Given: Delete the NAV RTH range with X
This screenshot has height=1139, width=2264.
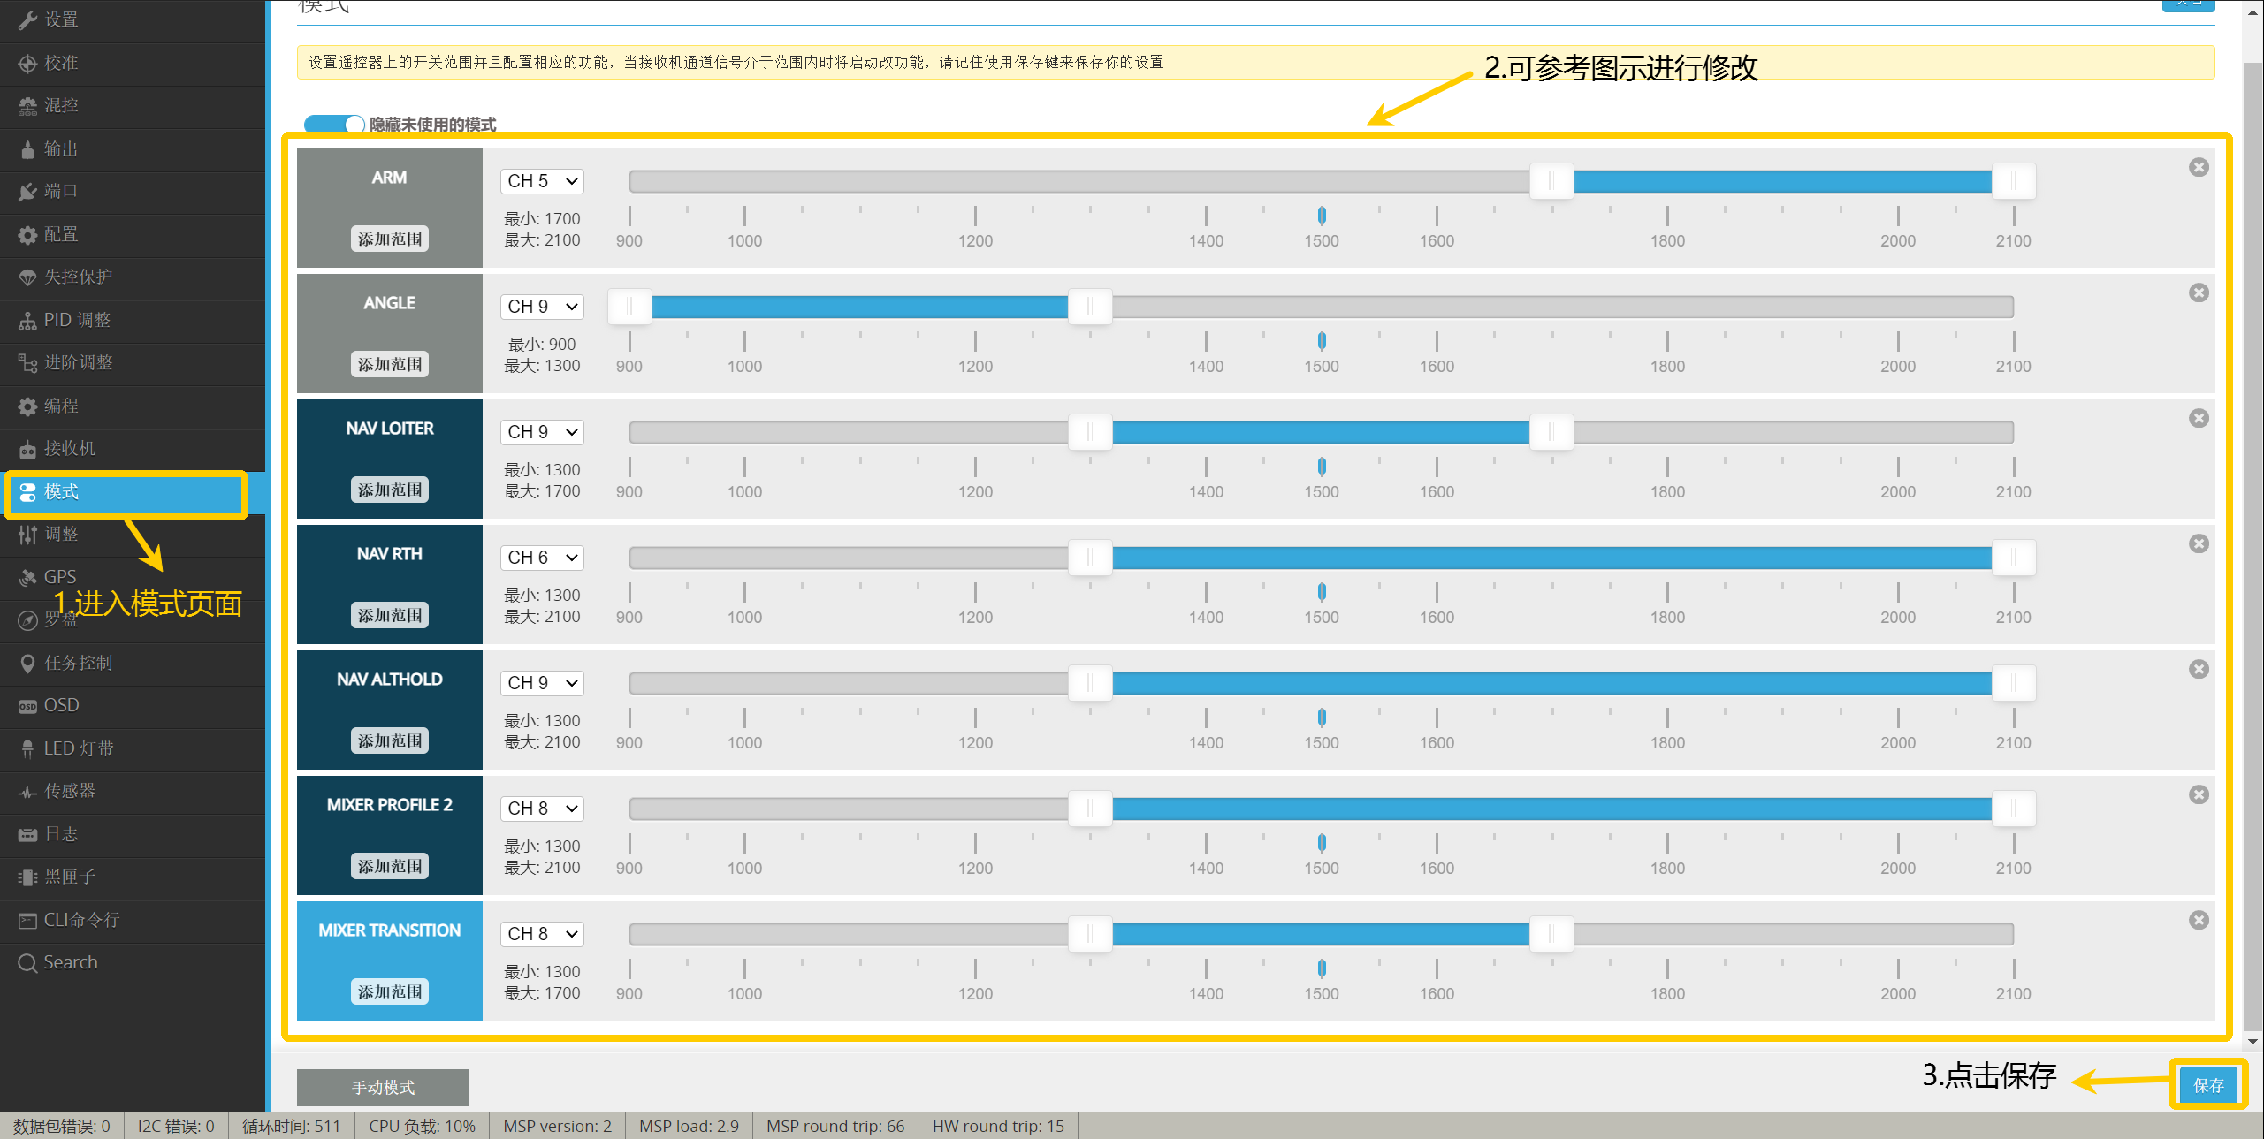Looking at the screenshot, I should [2199, 544].
